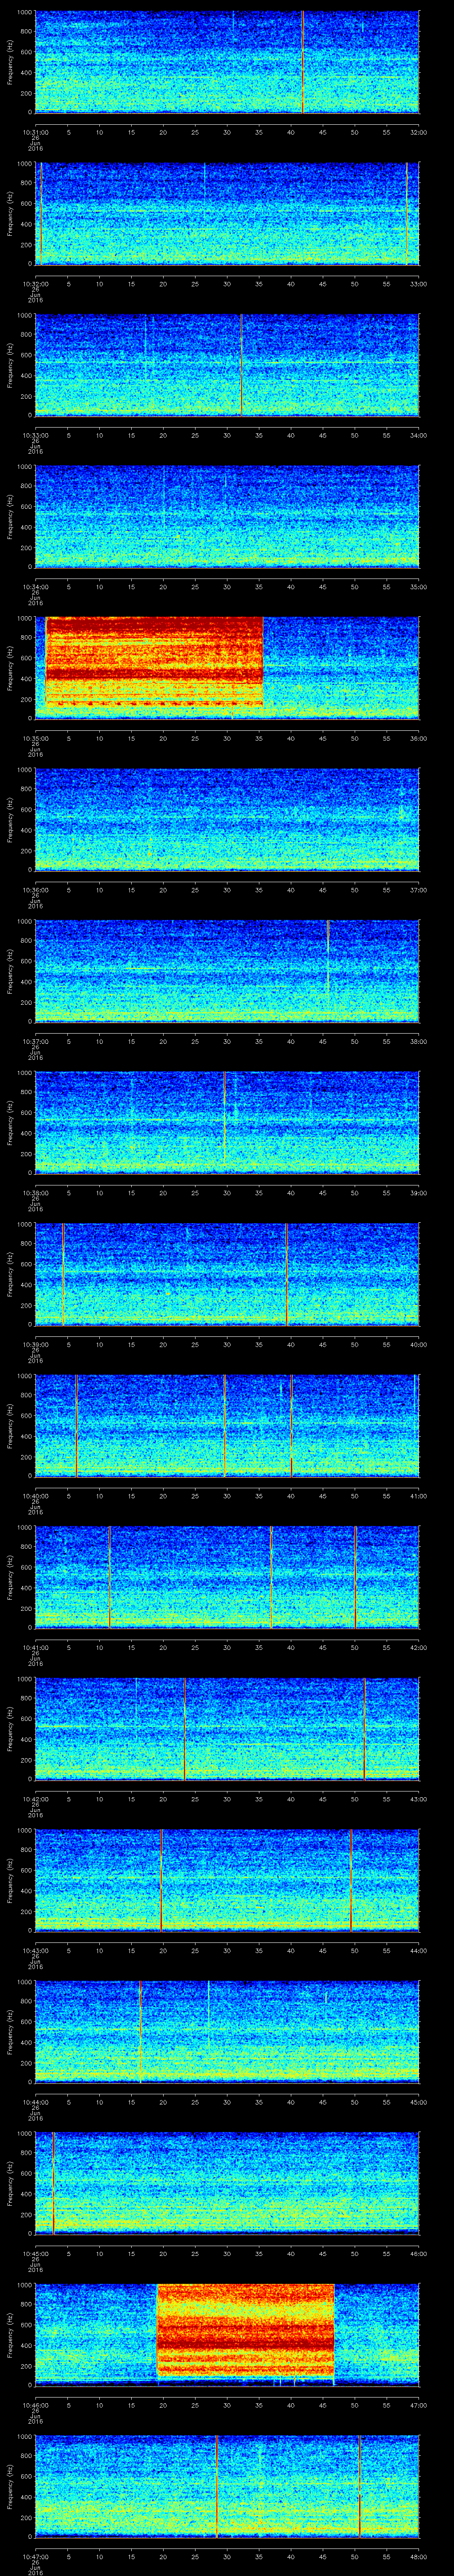Click the spike near 49 s in the 10:43 spectrogram
Viewport: 454px width, 2576px height.
pos(351,1880)
